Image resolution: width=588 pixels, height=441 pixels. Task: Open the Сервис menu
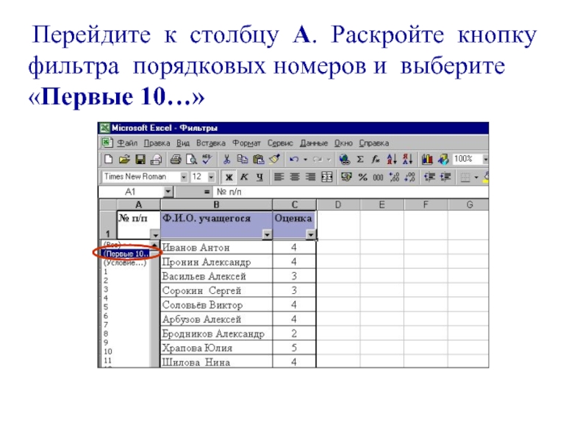[x=280, y=143]
